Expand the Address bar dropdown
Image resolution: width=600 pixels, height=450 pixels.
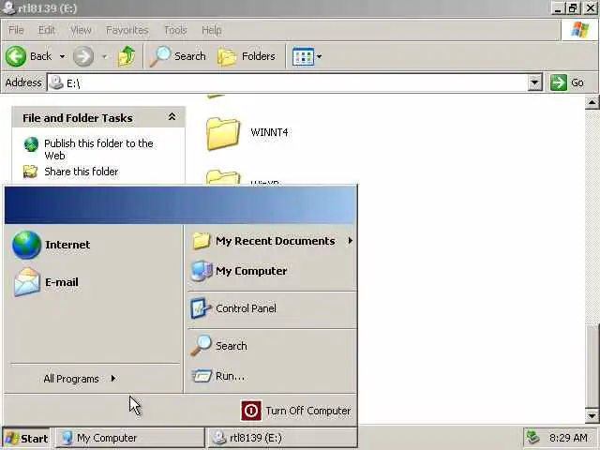click(534, 82)
